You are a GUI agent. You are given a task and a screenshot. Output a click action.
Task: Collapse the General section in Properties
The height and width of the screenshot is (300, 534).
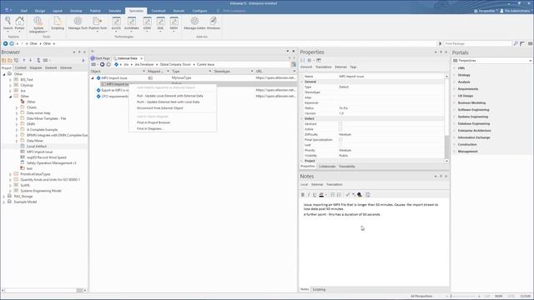[x=302, y=82]
